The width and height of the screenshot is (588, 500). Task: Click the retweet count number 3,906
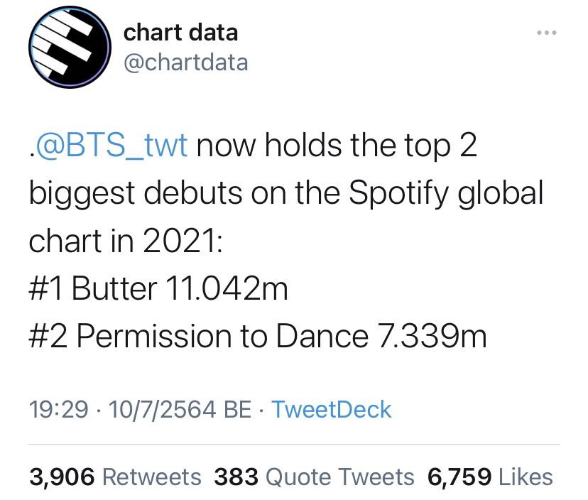point(62,477)
